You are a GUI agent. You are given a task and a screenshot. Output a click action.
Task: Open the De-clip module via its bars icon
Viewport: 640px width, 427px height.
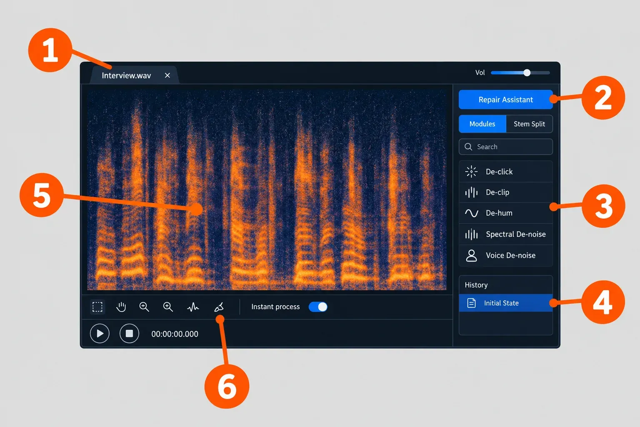pyautogui.click(x=471, y=192)
